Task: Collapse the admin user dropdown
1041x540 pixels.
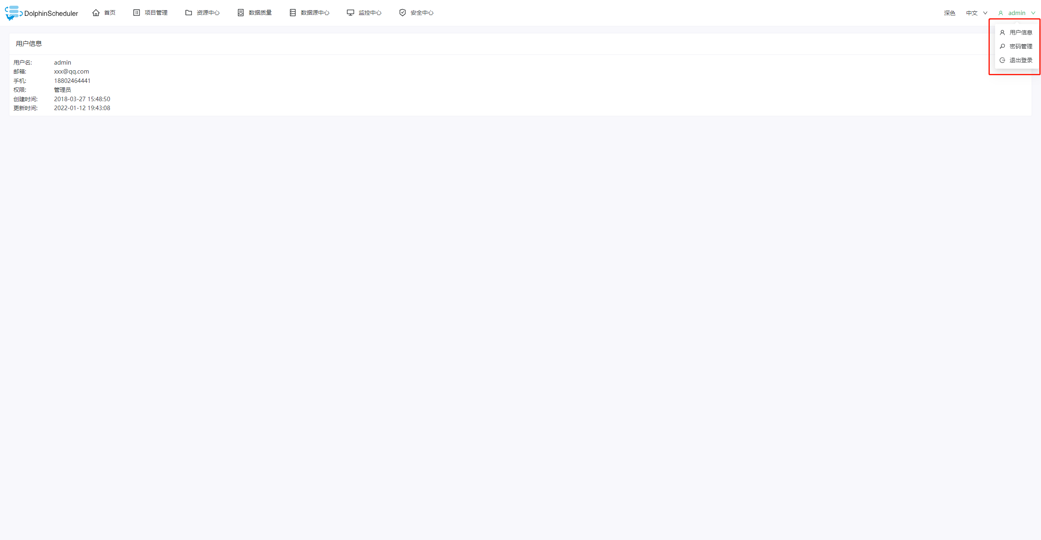Action: 1017,13
